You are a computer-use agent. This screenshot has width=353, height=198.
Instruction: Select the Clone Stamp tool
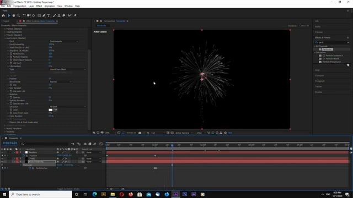click(59, 15)
